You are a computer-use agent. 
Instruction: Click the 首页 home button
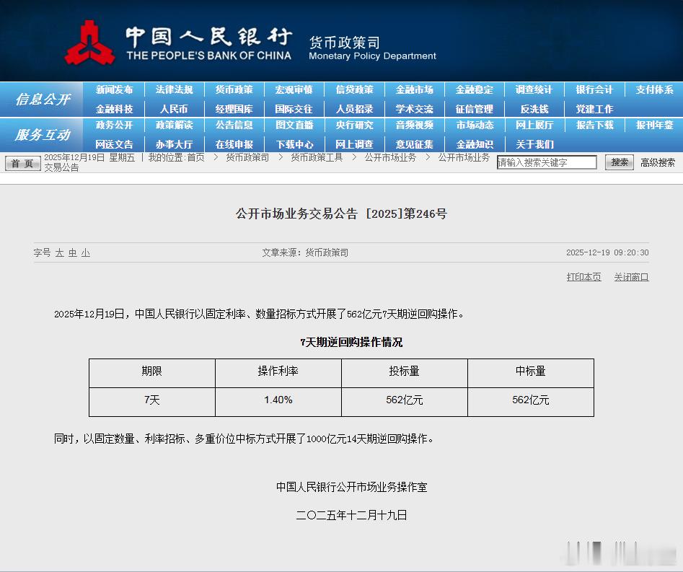click(x=22, y=163)
